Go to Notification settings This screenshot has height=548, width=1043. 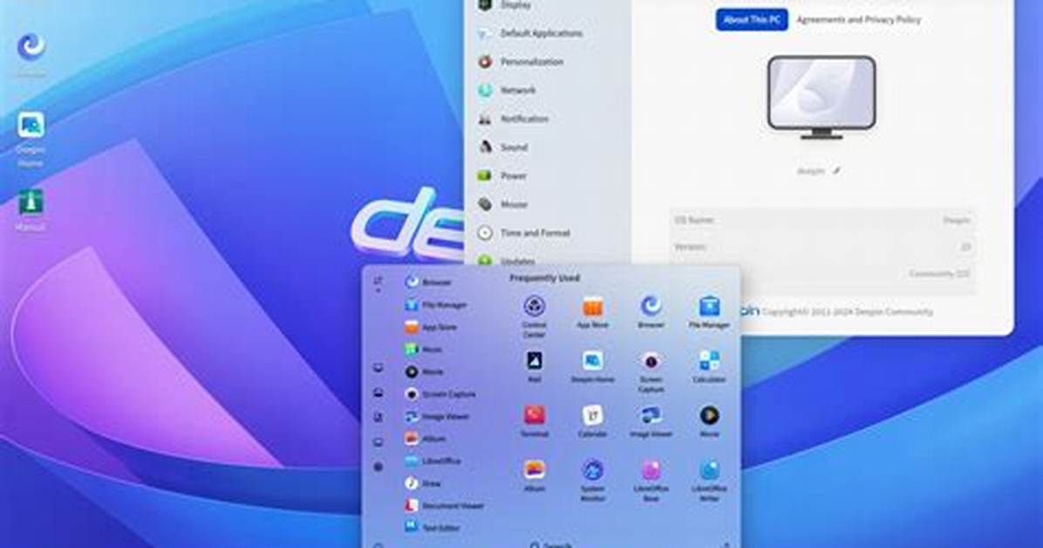[x=514, y=120]
